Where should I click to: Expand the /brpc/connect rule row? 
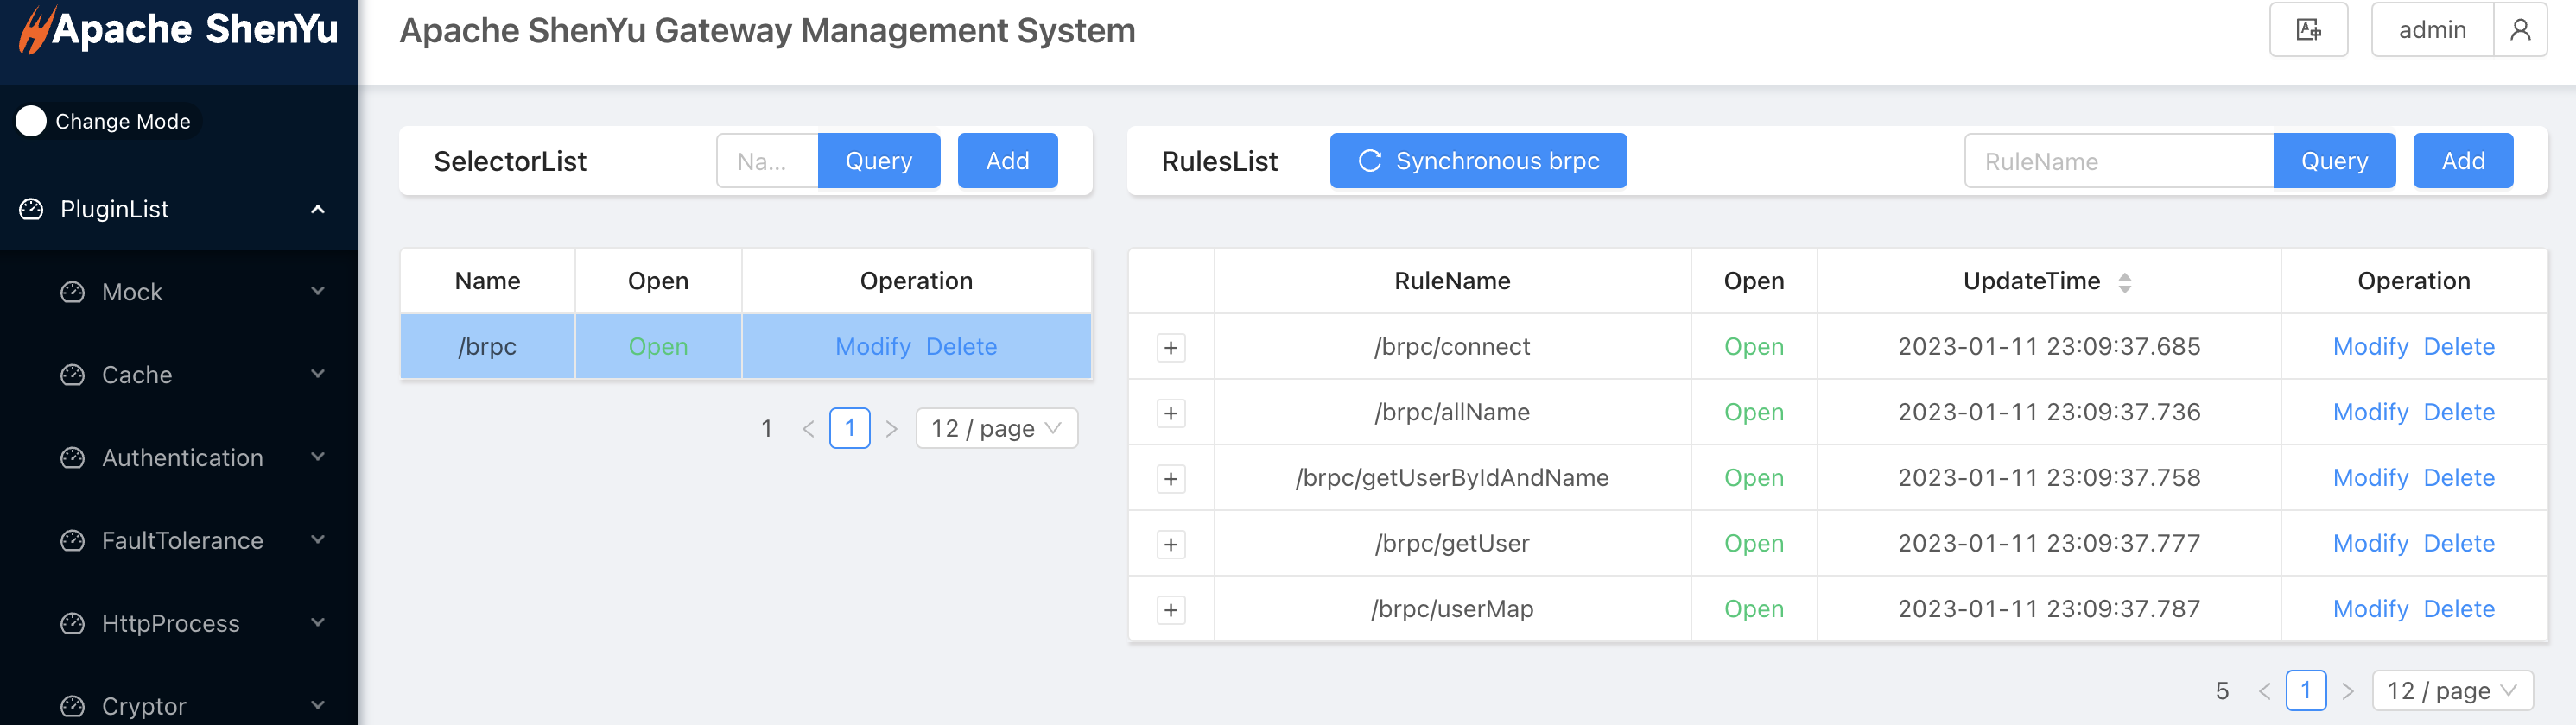pyautogui.click(x=1170, y=348)
